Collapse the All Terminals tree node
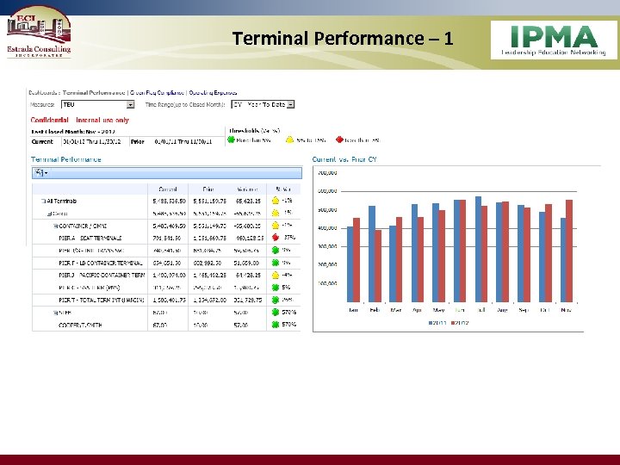620x465 pixels. 44,201
